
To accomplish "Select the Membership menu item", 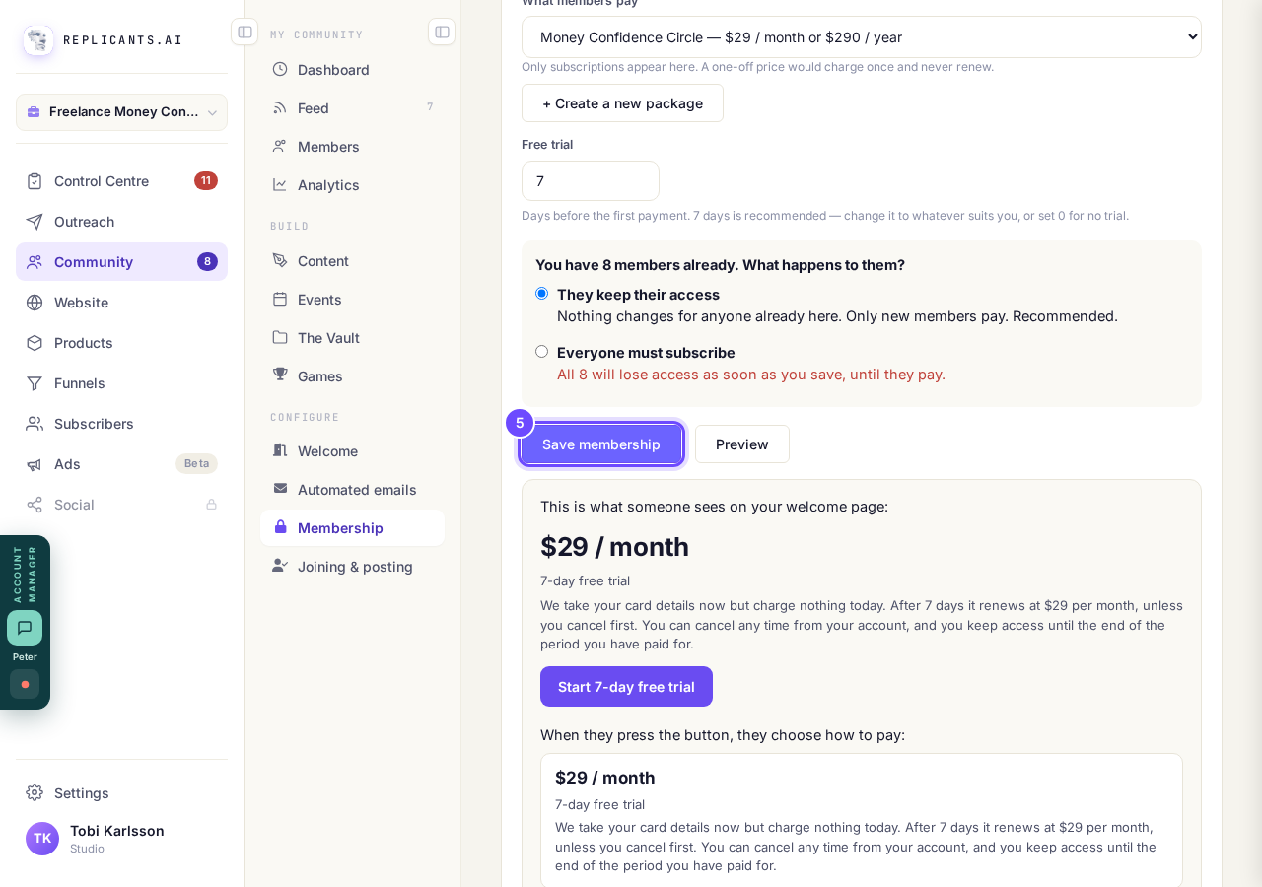I will [352, 527].
